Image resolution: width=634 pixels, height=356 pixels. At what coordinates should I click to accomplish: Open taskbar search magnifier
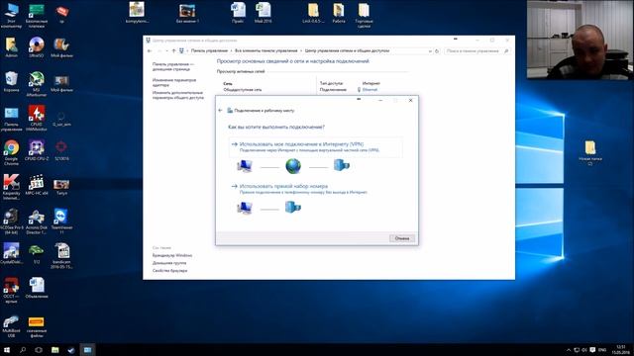click(23, 350)
